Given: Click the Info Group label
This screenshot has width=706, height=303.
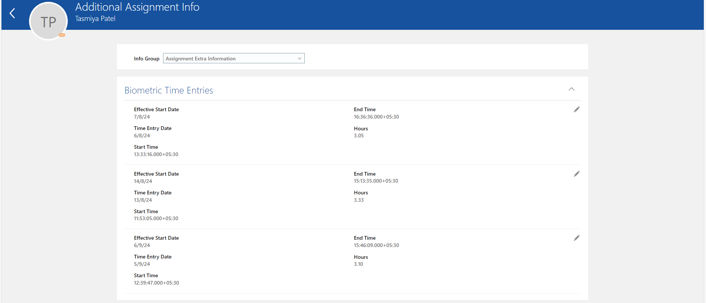Looking at the screenshot, I should tap(147, 59).
